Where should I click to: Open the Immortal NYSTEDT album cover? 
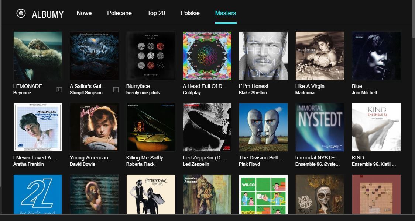tap(320, 127)
